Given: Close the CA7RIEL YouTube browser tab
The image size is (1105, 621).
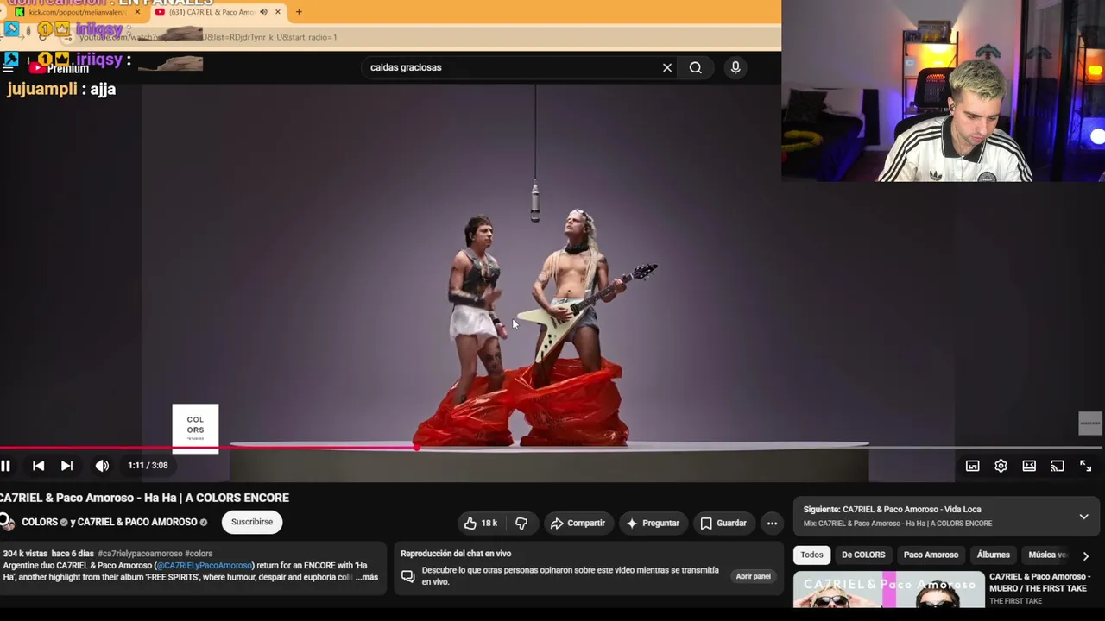Looking at the screenshot, I should pos(278,12).
